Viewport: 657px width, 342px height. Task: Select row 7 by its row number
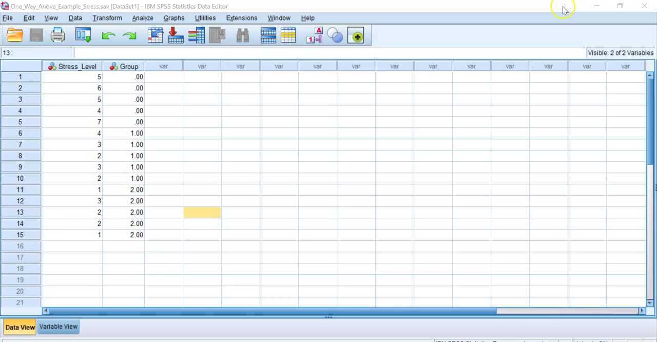21,144
